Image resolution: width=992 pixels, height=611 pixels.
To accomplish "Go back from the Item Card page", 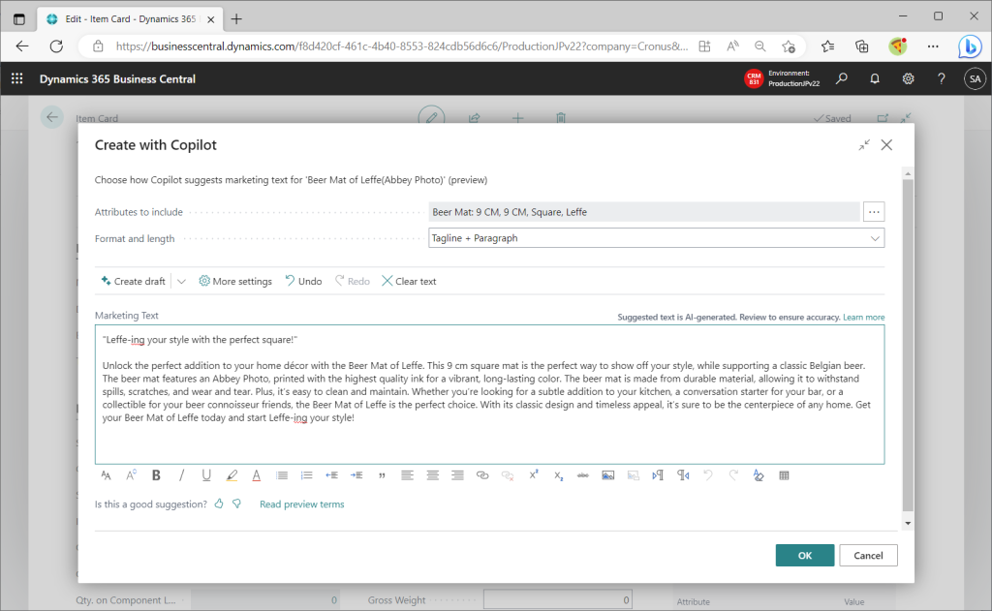I will coord(52,117).
